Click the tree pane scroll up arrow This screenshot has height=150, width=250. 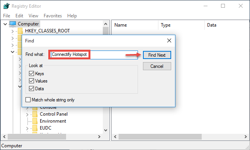105,24
